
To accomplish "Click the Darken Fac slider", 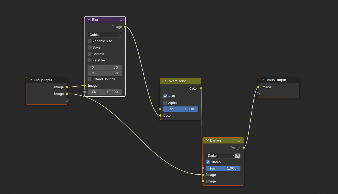I will point(223,168).
